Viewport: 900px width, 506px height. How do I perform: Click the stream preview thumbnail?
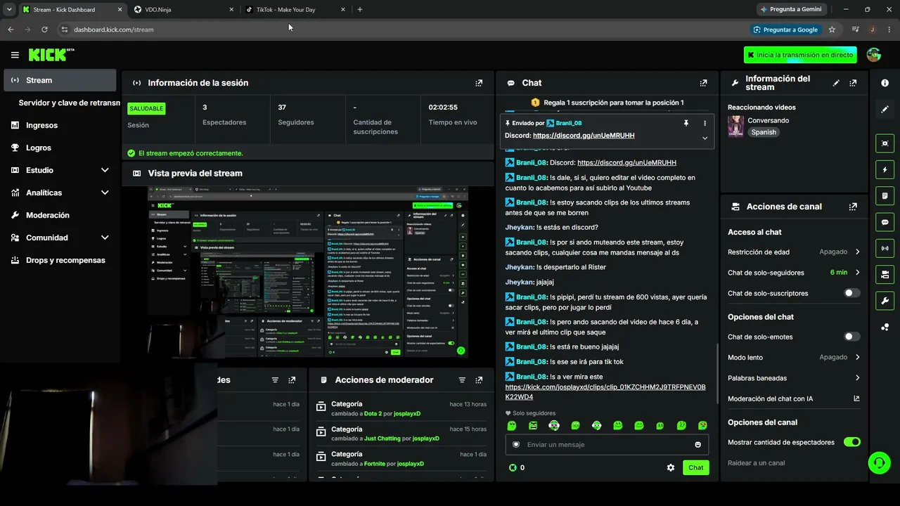click(x=308, y=272)
